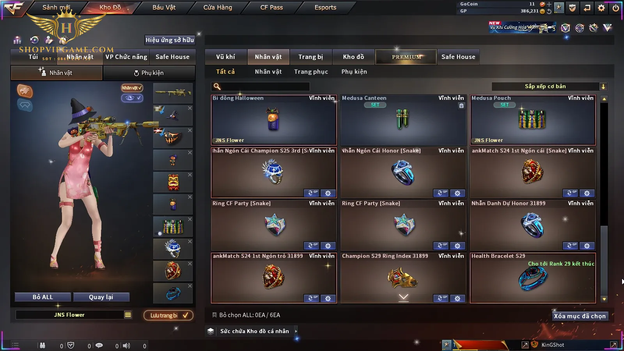
Task: Click the inventory scrollbar down arrow
Action: tap(604, 299)
